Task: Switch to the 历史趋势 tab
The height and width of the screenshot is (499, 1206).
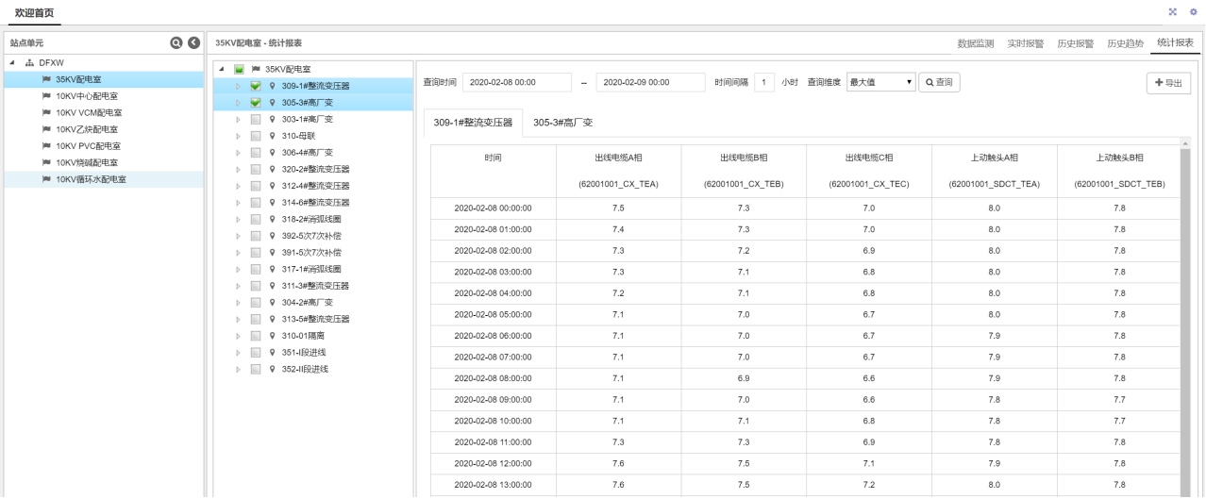Action: coord(1125,43)
